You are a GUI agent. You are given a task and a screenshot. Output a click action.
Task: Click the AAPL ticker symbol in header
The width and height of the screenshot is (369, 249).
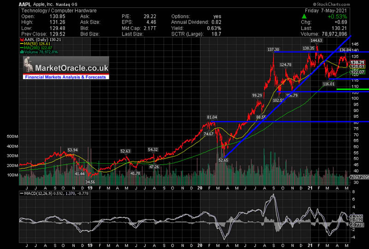click(25, 3)
